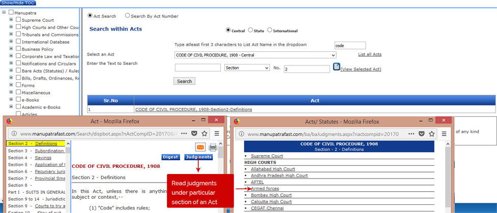Open page actions ellipsis in Acts/Statutes window

pyautogui.click(x=410, y=133)
